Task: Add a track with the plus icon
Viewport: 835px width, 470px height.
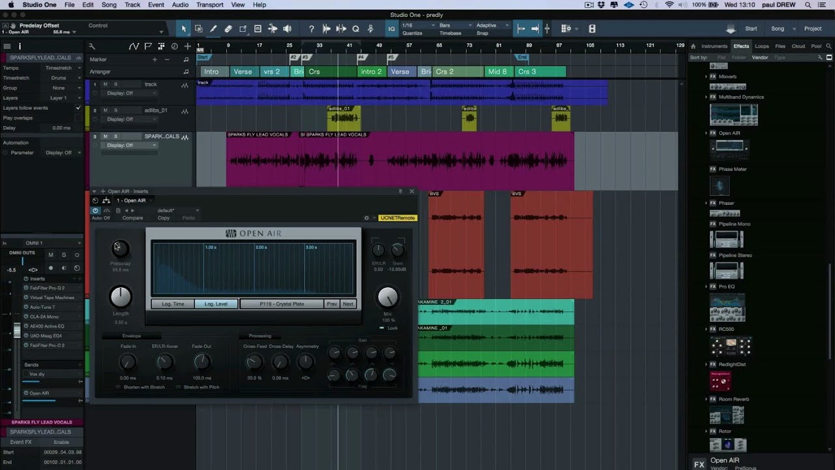Action: pos(188,46)
